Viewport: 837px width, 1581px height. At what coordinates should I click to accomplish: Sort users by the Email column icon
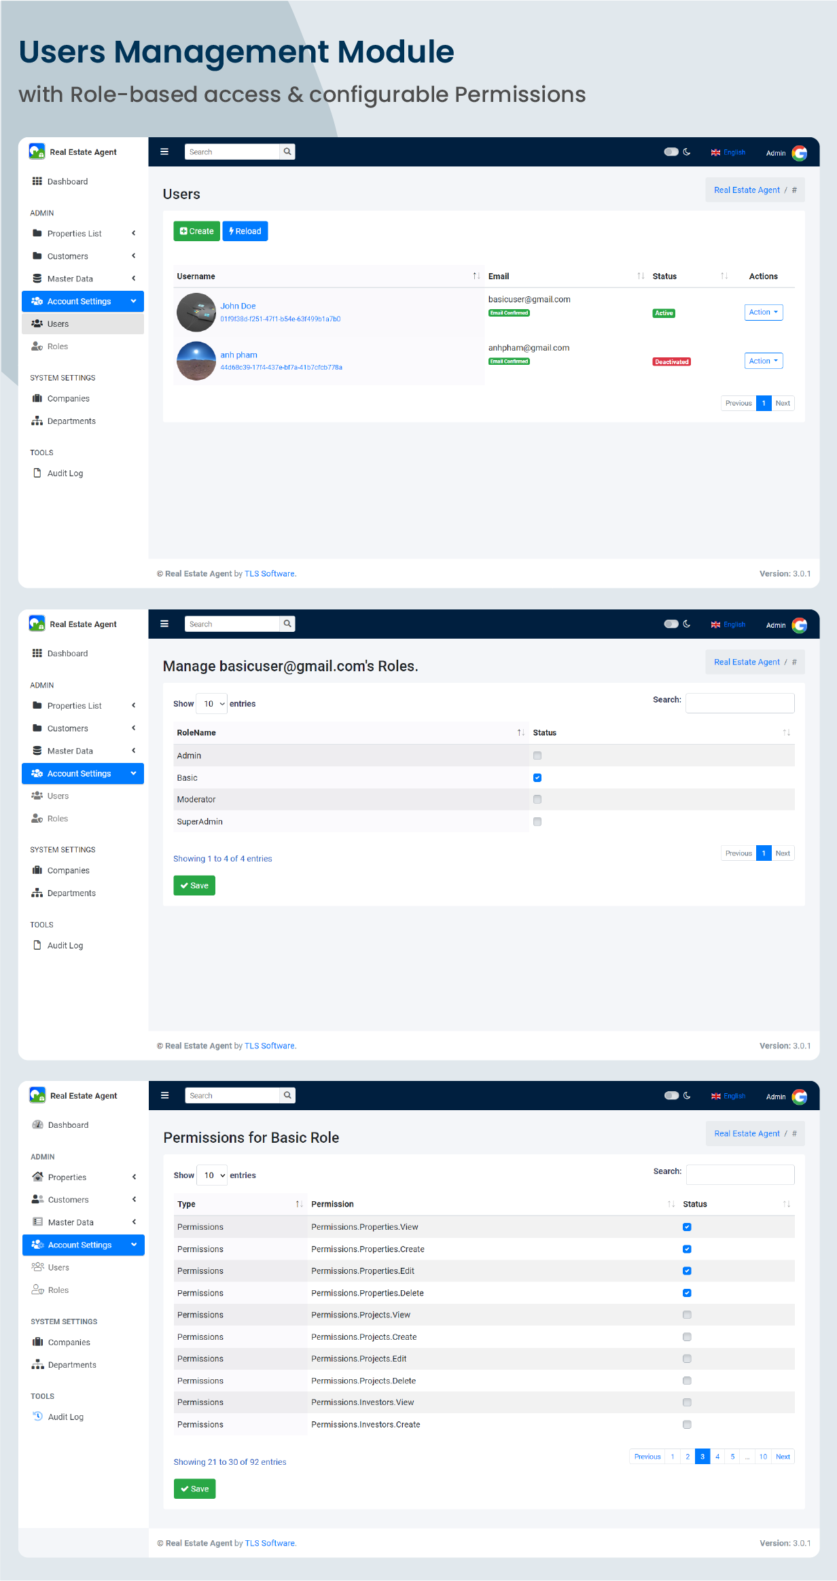tap(641, 276)
